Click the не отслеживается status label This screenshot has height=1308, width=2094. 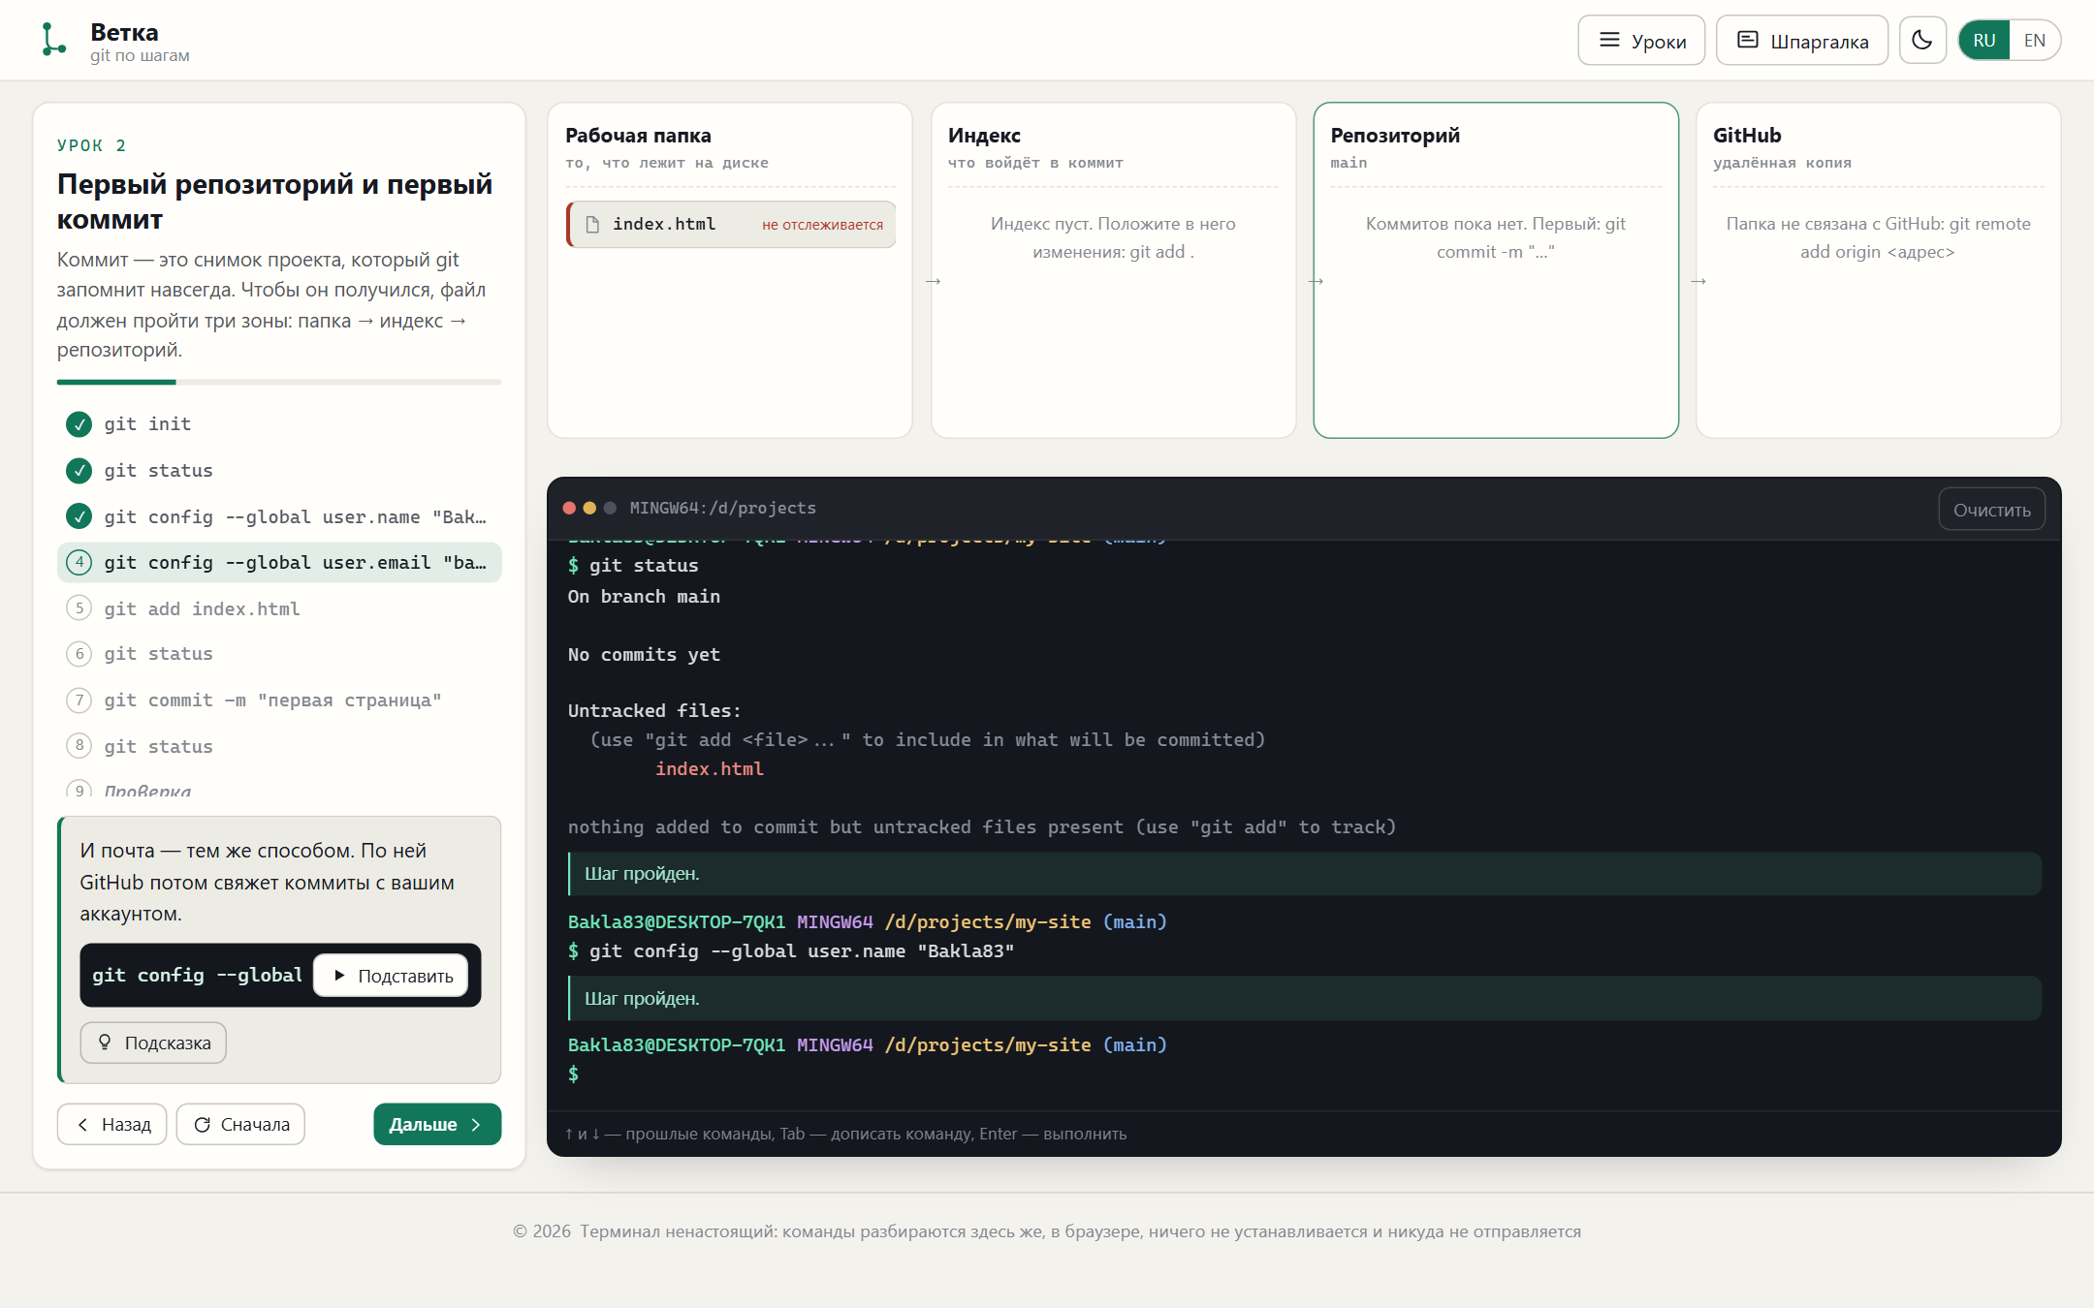click(822, 225)
